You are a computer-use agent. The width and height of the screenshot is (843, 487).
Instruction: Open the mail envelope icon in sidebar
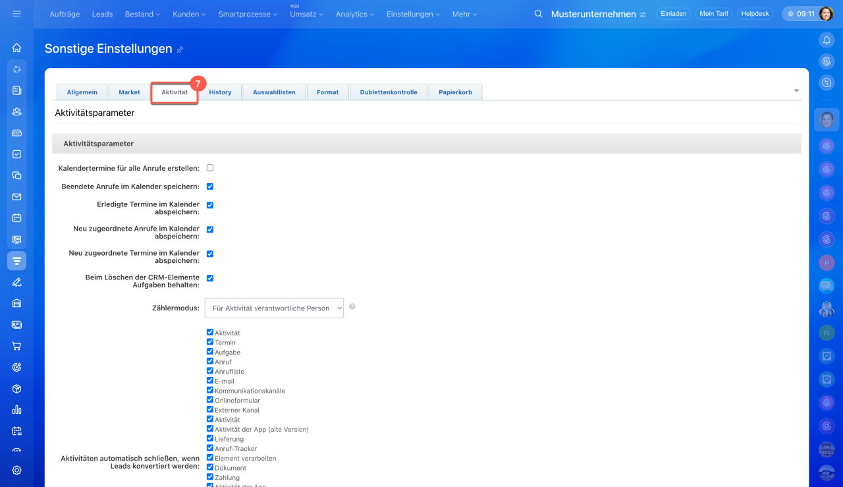point(16,196)
